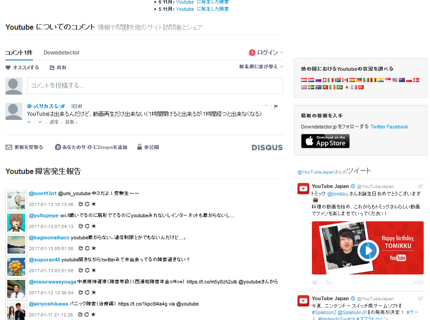Click あなたのサイトにDisqusを追加 link
The width and height of the screenshot is (430, 320).
click(91, 147)
